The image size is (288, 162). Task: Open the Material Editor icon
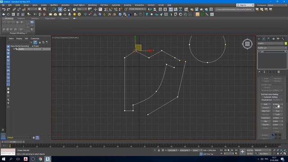(x=186, y=9)
